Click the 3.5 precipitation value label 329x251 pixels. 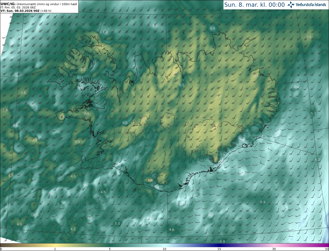pos(77,142)
